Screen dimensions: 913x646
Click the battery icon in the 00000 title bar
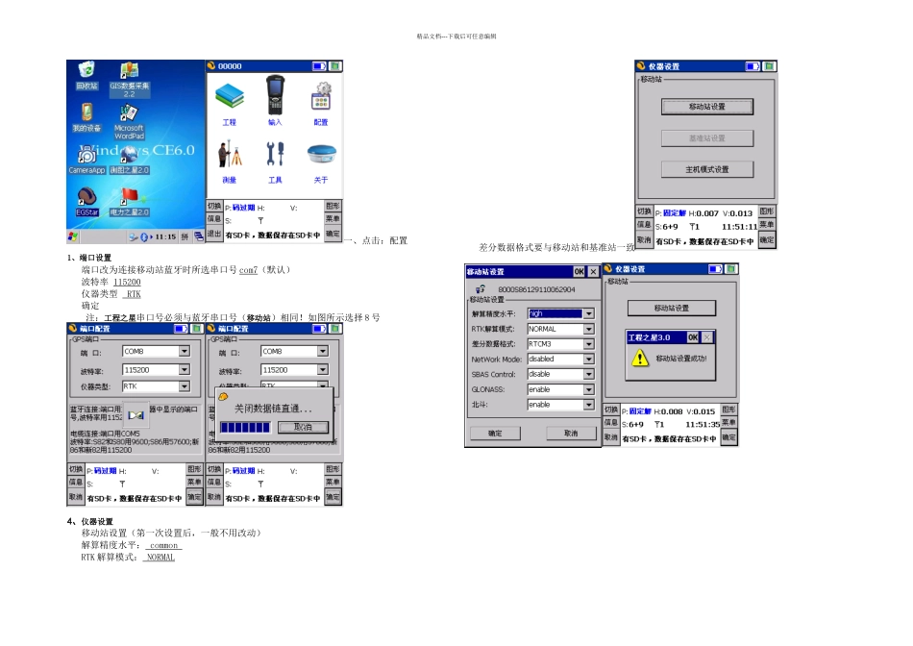pos(319,66)
